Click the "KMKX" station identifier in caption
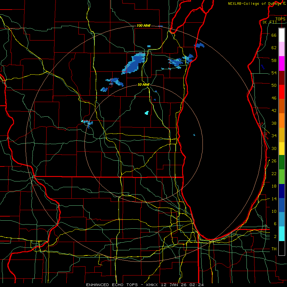The width and height of the screenshot is (287, 287). [x=153, y=285]
